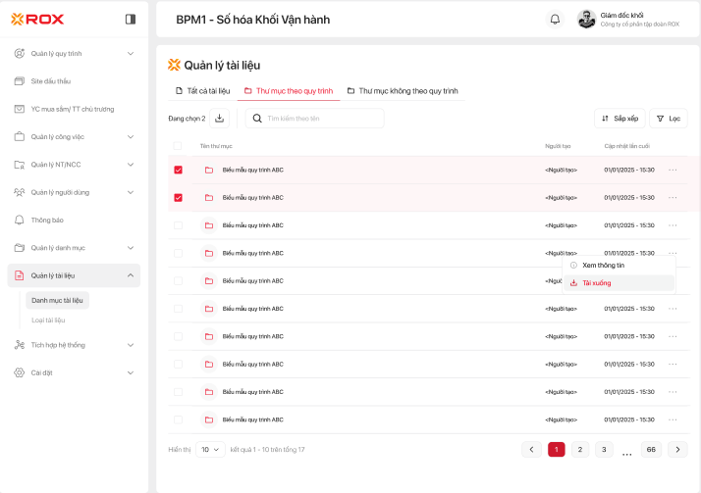Go to page 2 in pagination
The image size is (701, 493).
580,449
